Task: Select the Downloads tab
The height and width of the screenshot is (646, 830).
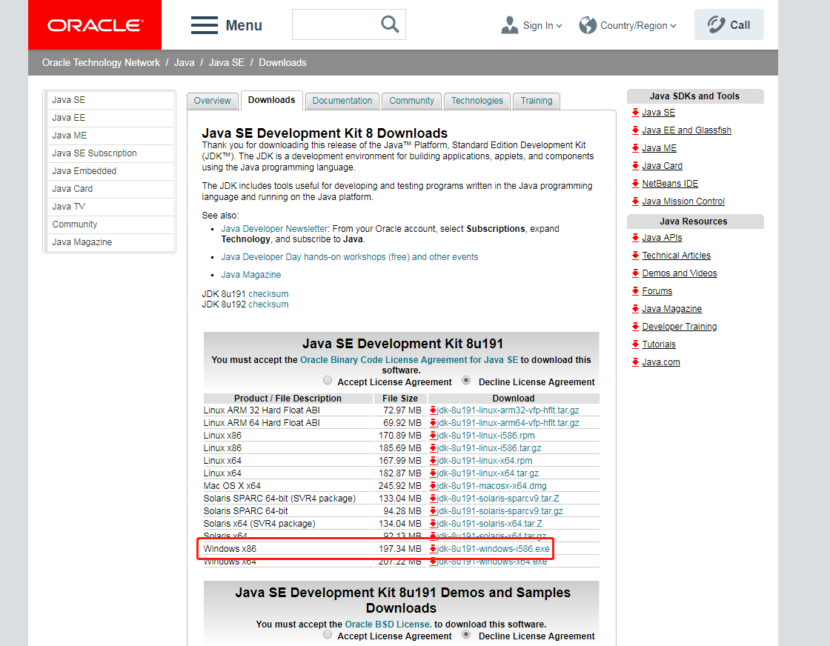Action: [x=271, y=101]
